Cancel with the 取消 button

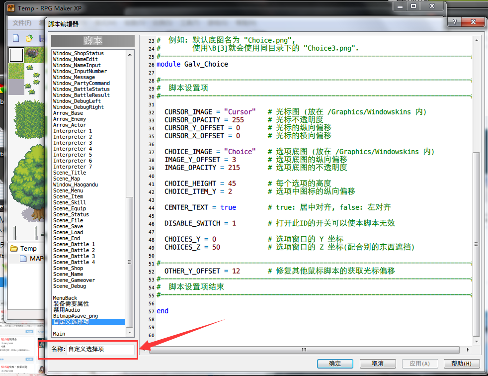(x=378, y=364)
